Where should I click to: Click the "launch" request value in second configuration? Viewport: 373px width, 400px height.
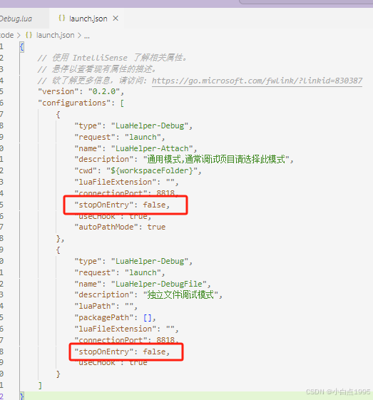[143, 272]
